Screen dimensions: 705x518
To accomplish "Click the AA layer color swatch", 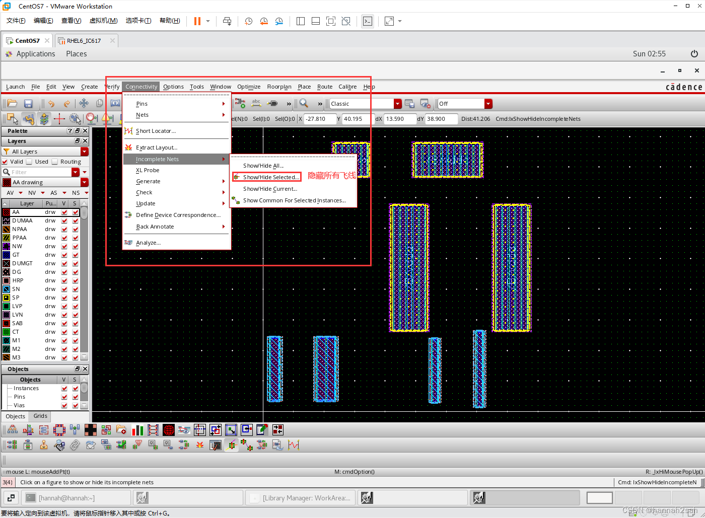I will tap(7, 212).
